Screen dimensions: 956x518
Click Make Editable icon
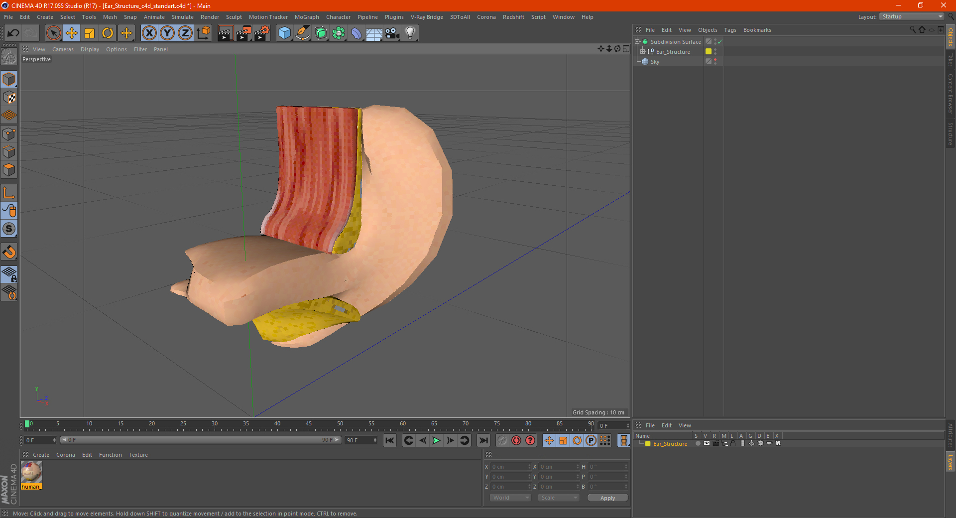tap(9, 57)
